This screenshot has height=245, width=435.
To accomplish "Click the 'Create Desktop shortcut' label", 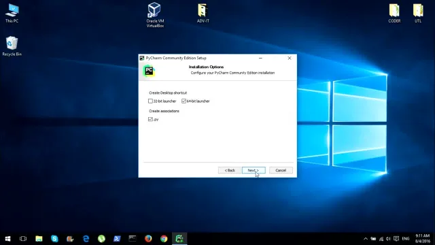I will point(168,93).
